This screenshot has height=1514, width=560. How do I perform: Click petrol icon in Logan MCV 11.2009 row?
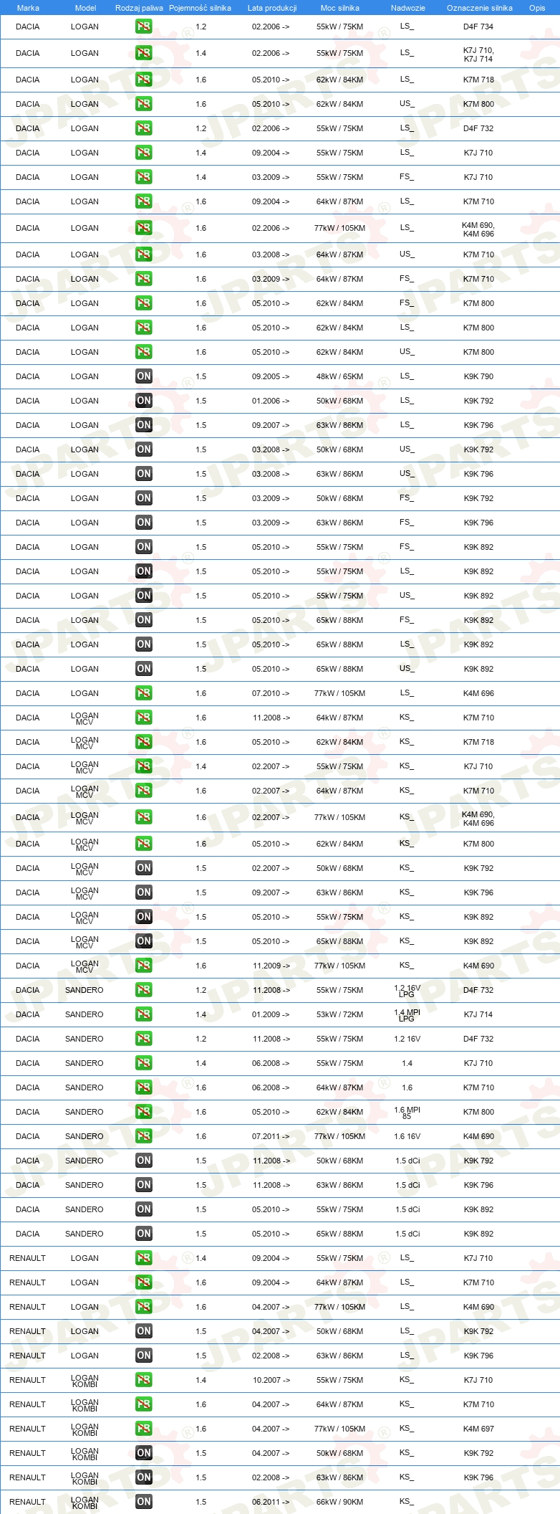coord(144,966)
